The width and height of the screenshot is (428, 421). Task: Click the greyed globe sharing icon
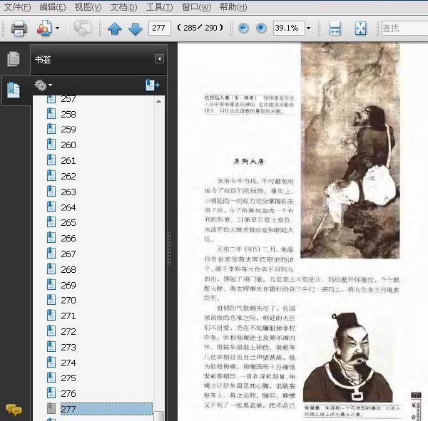tap(82, 28)
